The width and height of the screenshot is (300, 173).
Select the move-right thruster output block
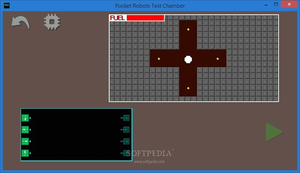pyautogui.click(x=126, y=130)
